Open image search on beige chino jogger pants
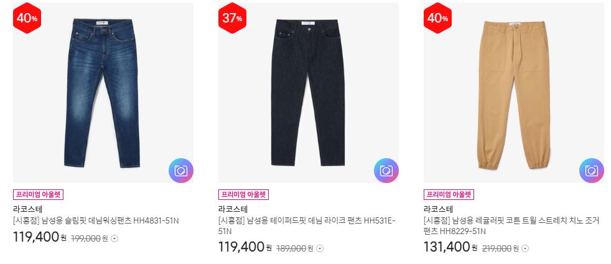Screen dimensions: 611x264 tap(592, 171)
